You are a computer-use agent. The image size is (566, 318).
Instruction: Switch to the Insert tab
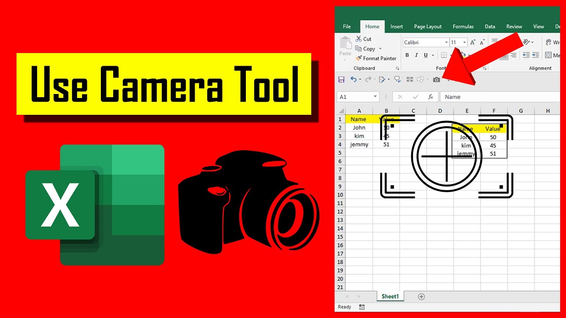tap(397, 26)
